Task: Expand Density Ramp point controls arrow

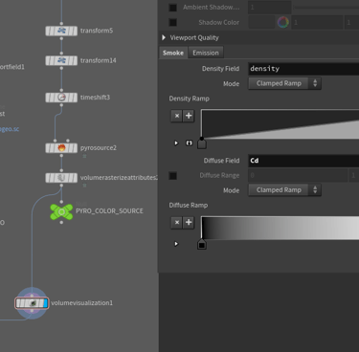Action: tap(176, 143)
